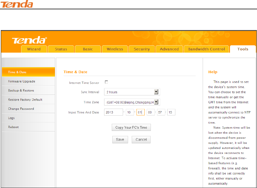Open the Reboot page
The image size is (257, 188).
point(28,127)
